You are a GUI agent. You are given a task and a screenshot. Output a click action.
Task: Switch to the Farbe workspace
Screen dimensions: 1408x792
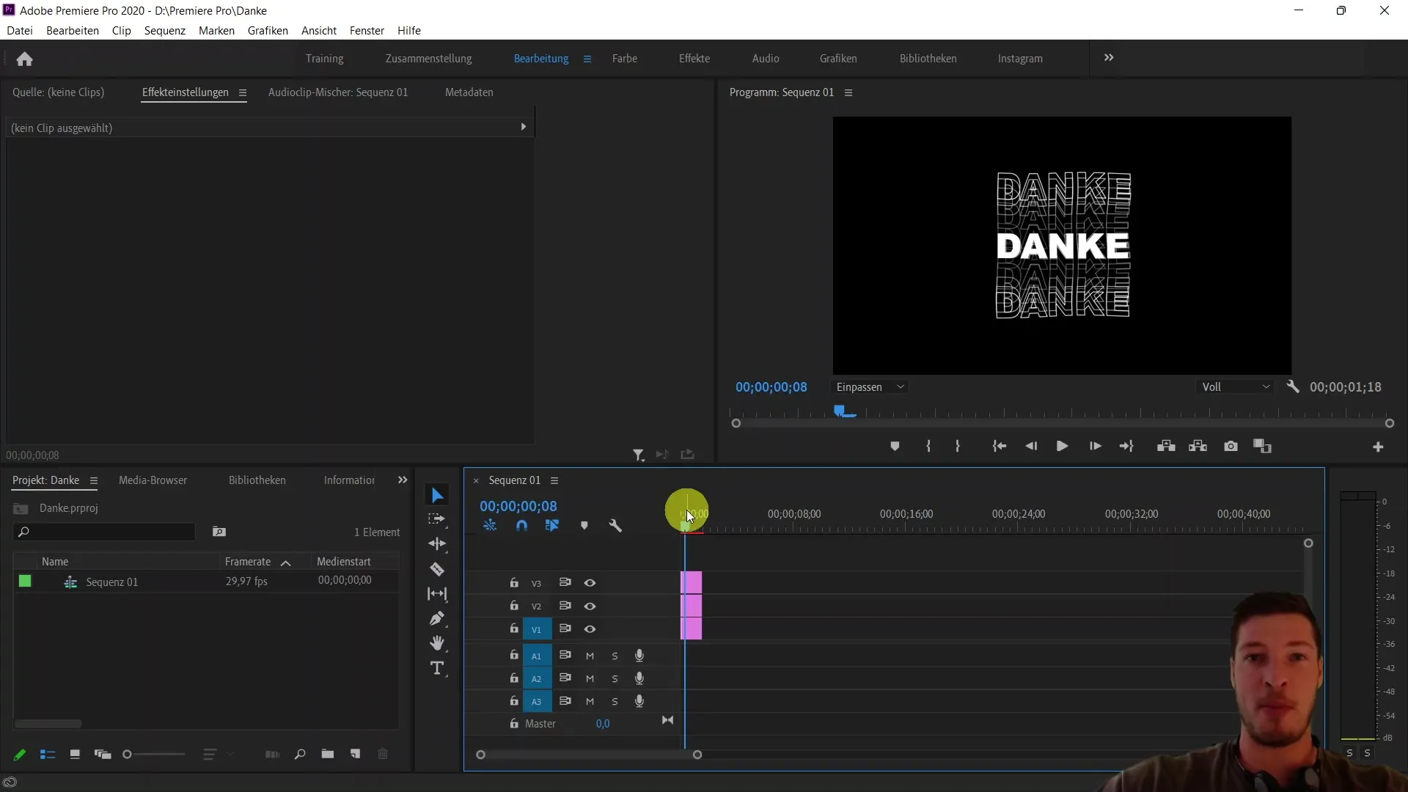tap(625, 59)
